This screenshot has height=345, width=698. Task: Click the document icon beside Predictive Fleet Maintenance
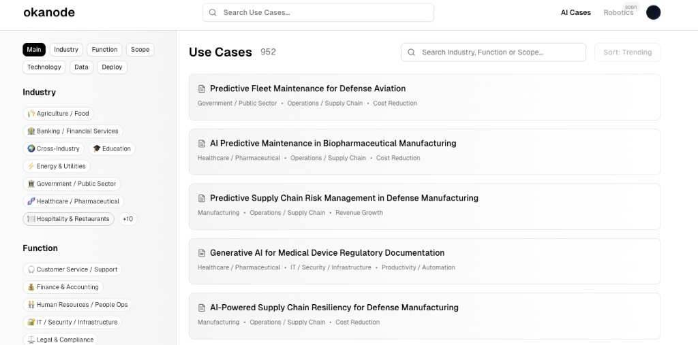(x=202, y=89)
